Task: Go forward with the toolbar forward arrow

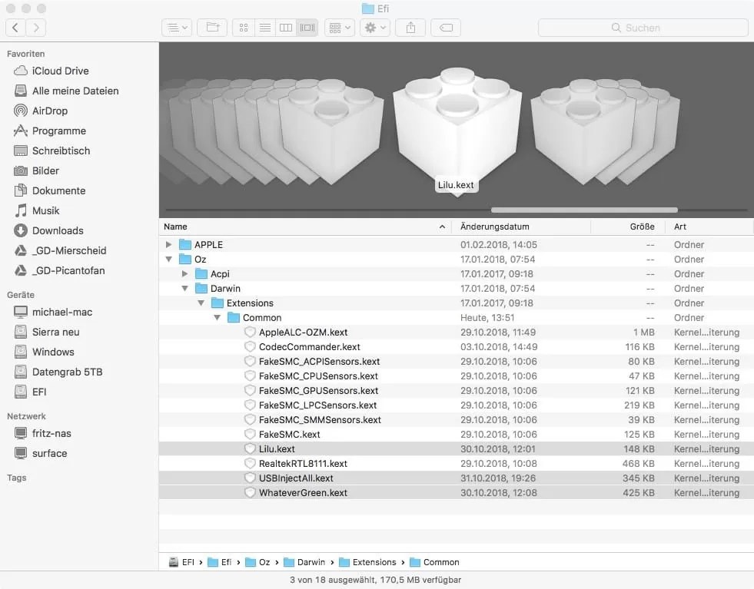Action: pos(36,28)
